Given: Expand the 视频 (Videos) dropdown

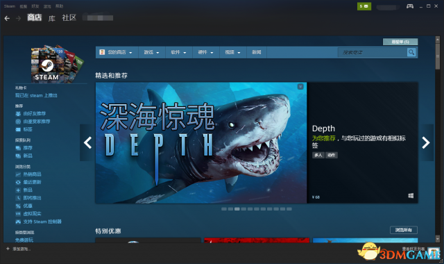Looking at the screenshot, I should click(233, 52).
